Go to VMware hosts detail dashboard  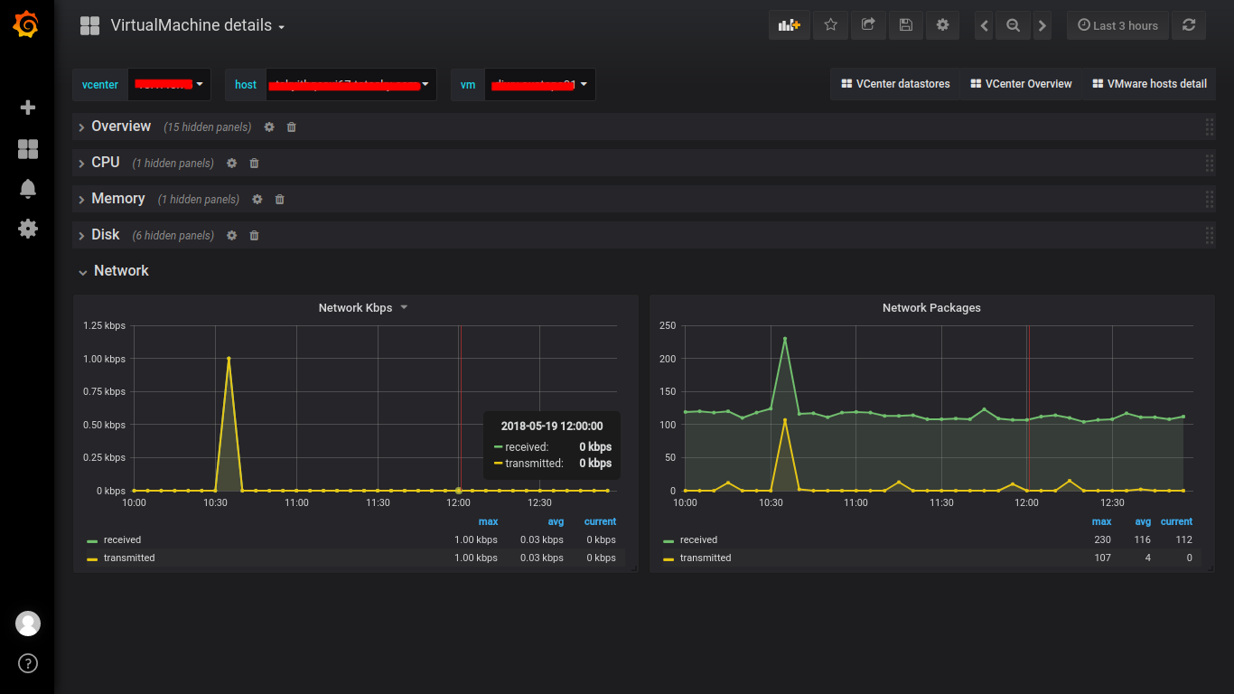click(1149, 84)
